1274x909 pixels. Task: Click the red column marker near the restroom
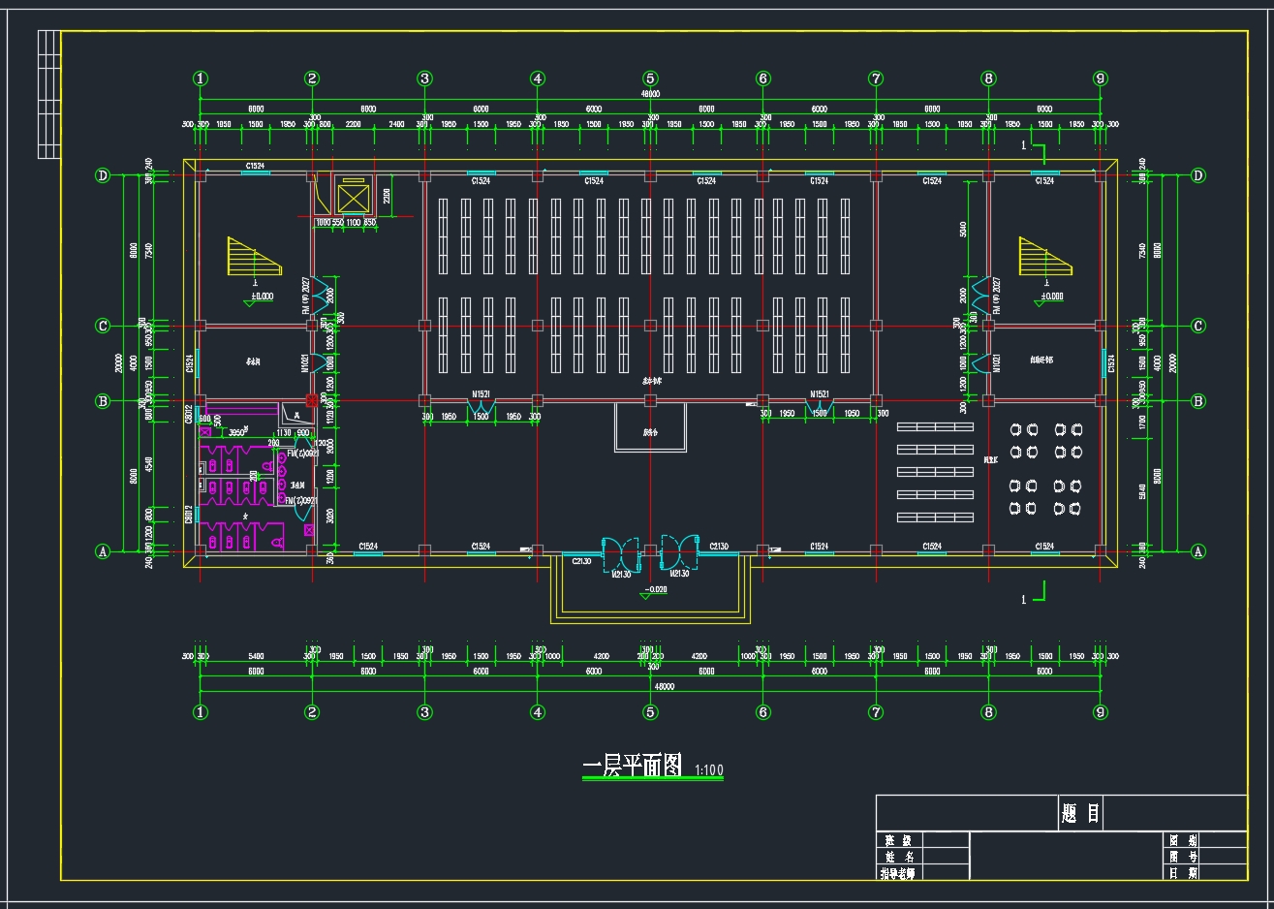(312, 400)
